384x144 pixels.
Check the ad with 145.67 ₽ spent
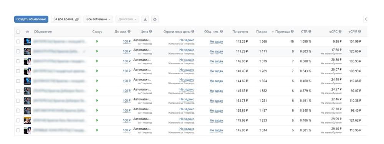[x=18, y=91]
